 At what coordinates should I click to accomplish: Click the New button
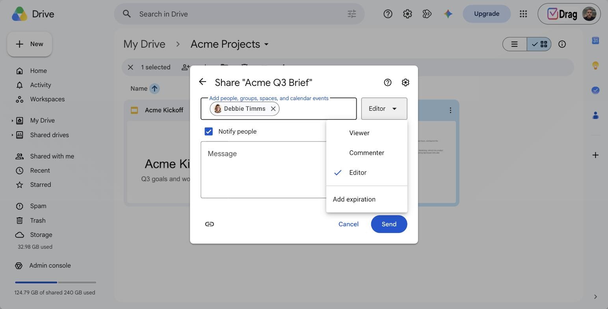[x=30, y=44]
